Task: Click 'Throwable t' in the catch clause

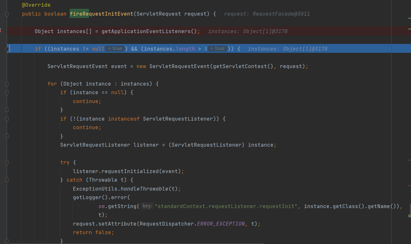Action: tap(106, 180)
